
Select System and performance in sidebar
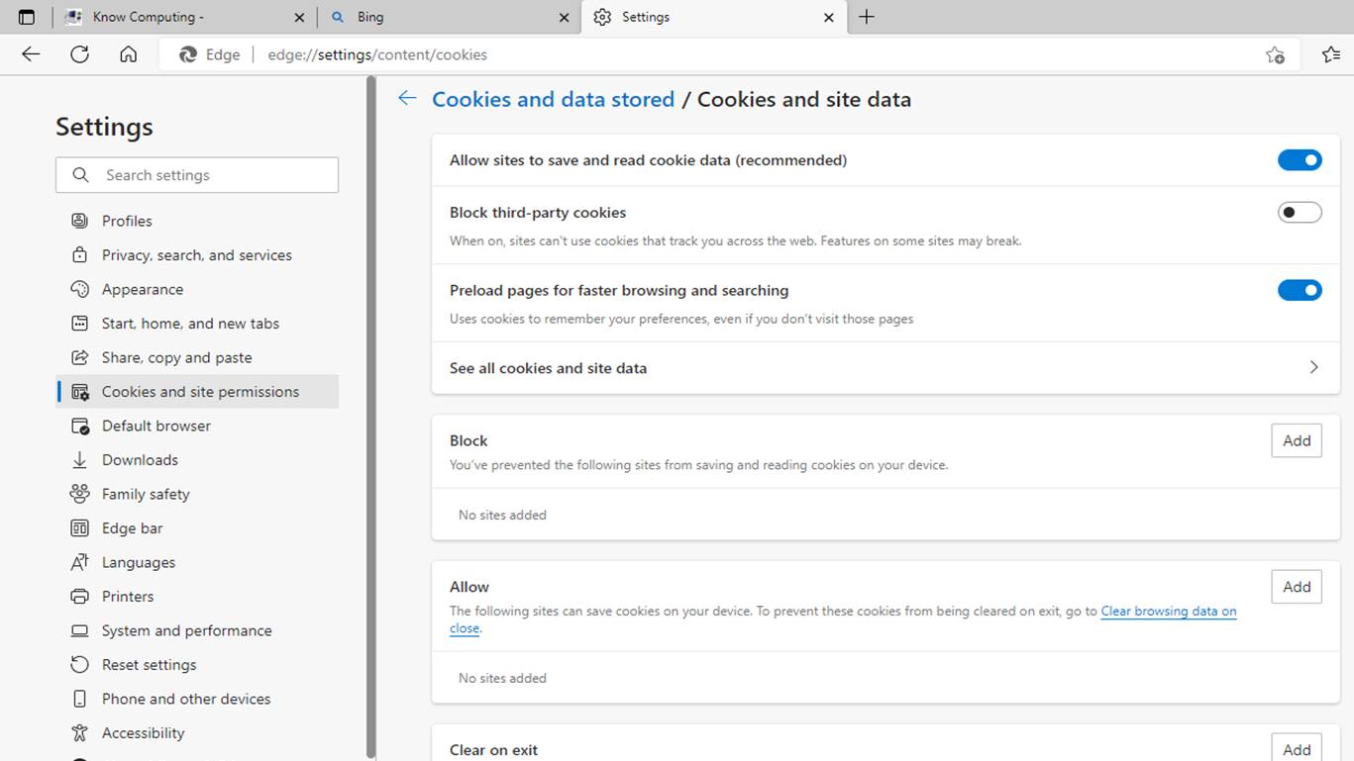point(186,630)
